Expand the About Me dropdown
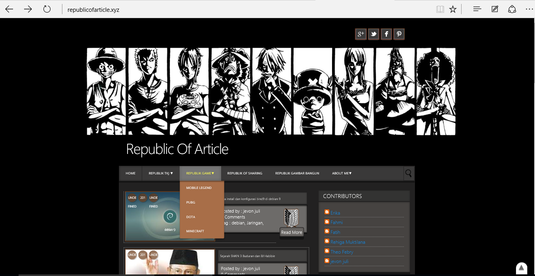This screenshot has height=276, width=535. click(x=342, y=173)
